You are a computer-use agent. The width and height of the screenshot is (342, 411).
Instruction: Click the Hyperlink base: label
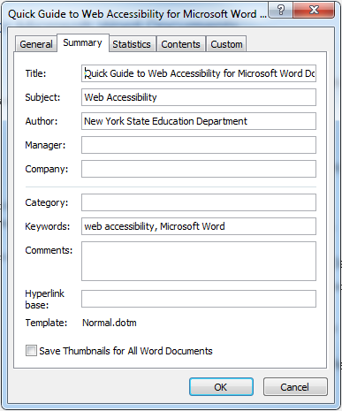pos(45,299)
